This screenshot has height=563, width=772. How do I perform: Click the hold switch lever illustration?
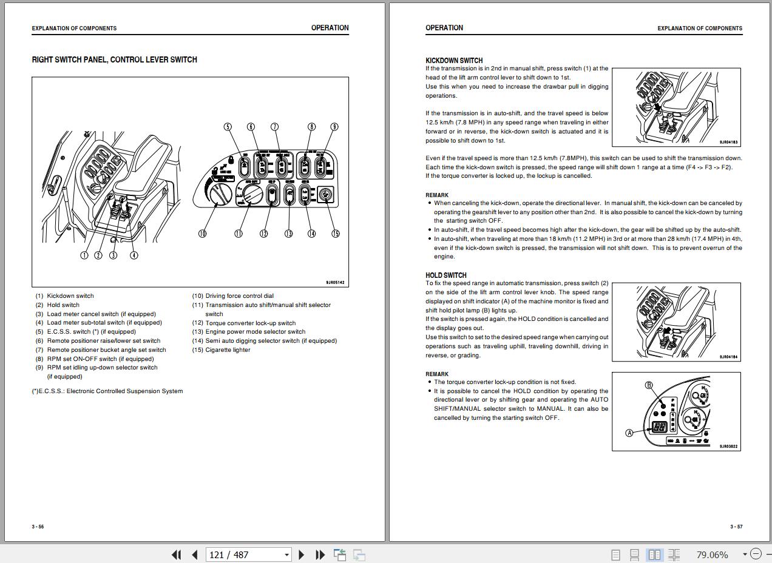[x=676, y=322]
